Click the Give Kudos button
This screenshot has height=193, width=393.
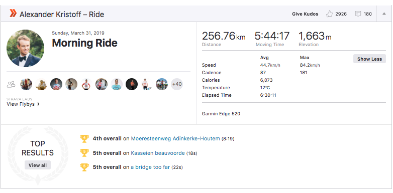[x=305, y=14]
